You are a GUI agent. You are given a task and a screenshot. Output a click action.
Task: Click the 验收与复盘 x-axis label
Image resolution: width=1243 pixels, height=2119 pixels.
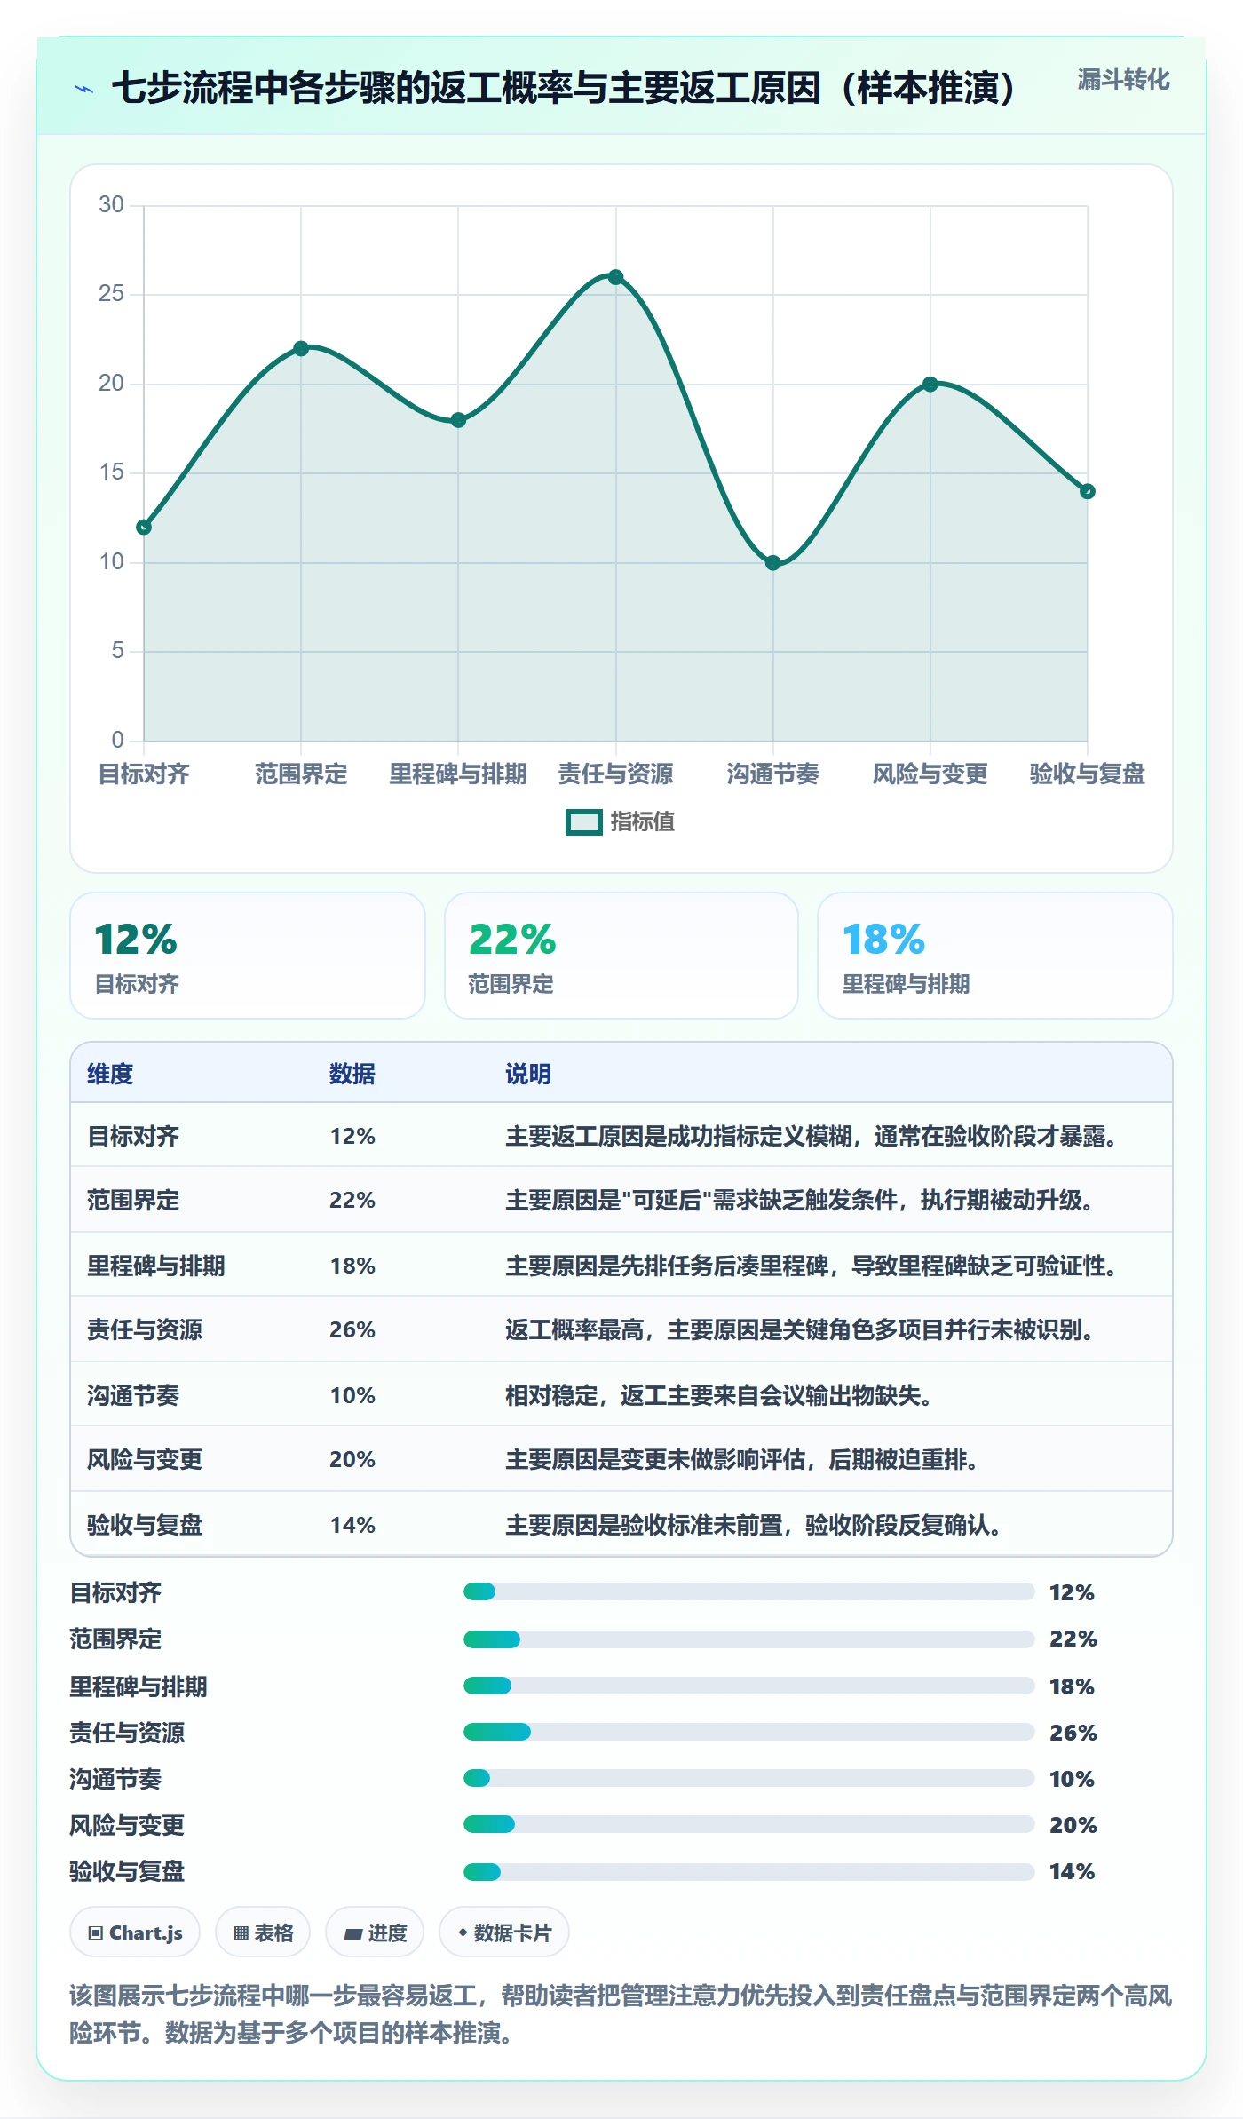[1088, 774]
